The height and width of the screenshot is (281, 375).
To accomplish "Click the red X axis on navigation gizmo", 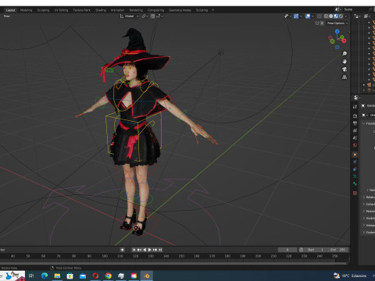I will coord(344,41).
